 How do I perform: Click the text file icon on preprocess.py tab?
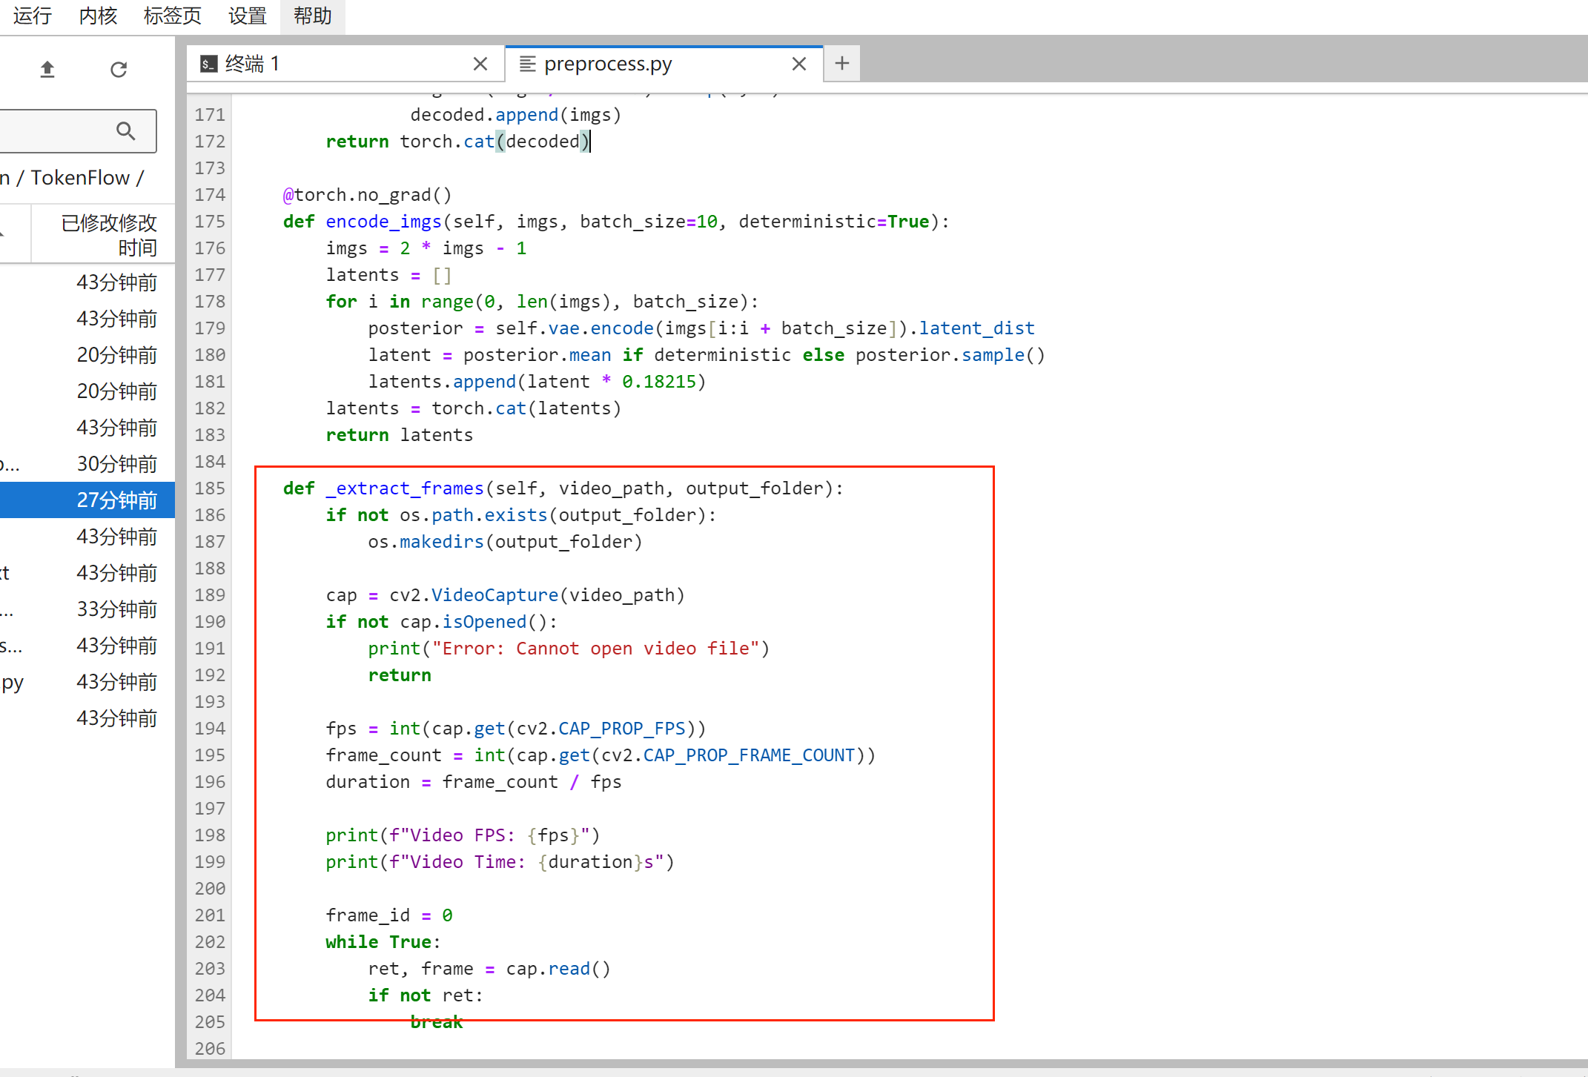[x=528, y=64]
